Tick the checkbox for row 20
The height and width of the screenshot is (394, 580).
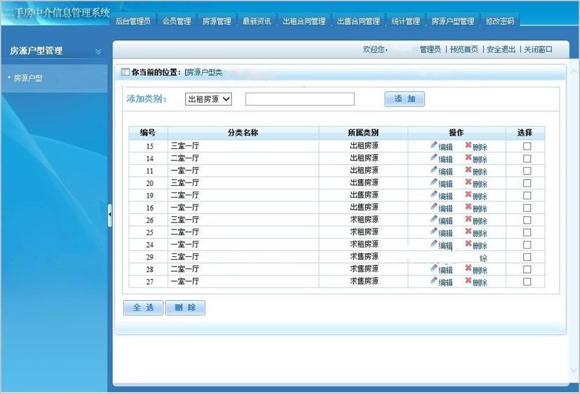[x=527, y=183]
